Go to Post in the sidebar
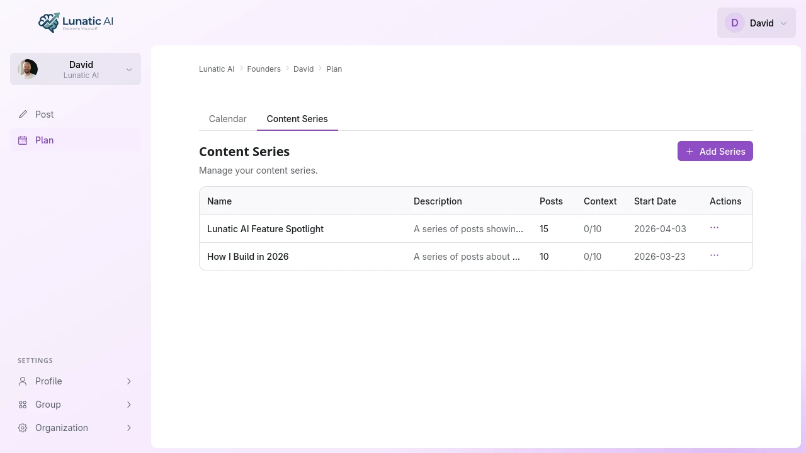 [x=76, y=115]
